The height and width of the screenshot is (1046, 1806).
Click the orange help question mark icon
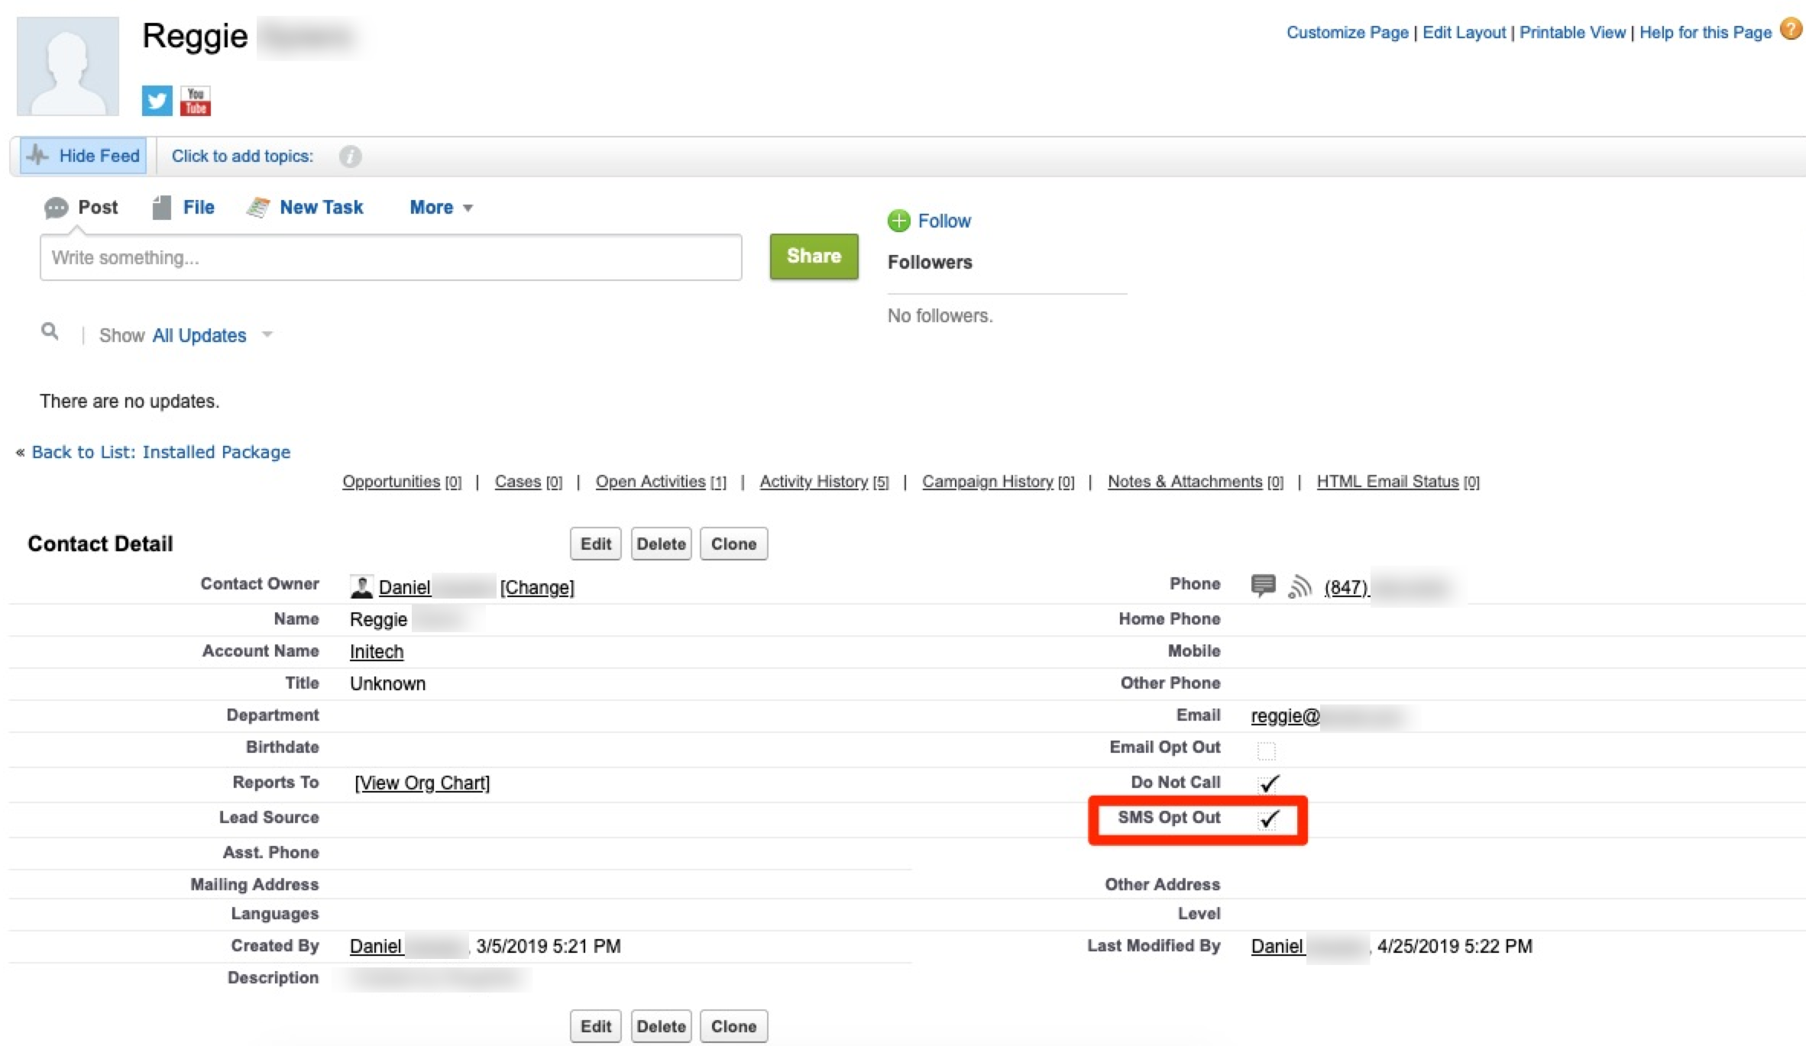point(1790,30)
